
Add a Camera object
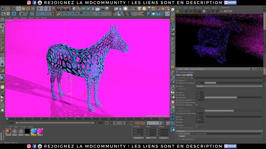click(102, 8)
